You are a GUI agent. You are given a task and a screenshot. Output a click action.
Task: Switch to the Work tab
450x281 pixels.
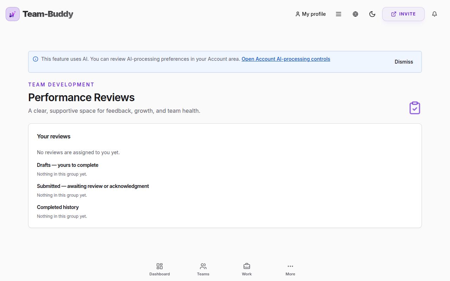tap(247, 269)
